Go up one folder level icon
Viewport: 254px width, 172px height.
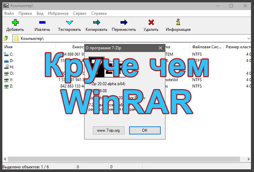coord(6,38)
